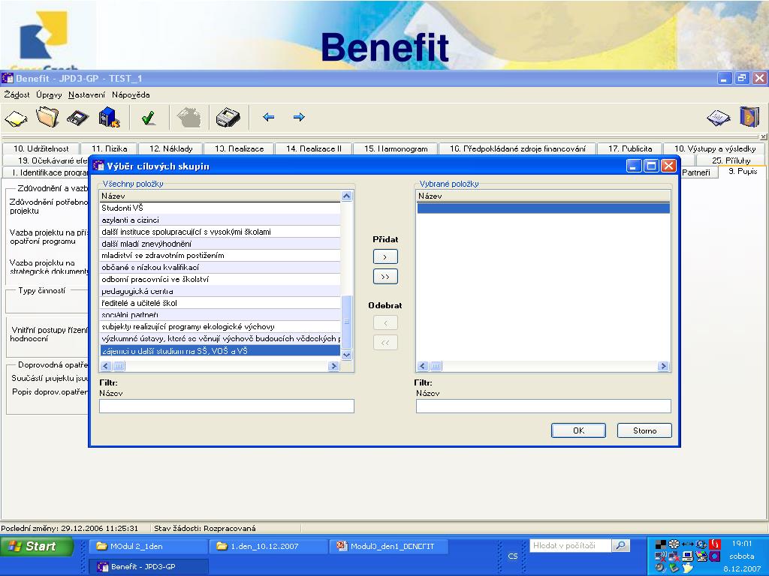Open the Start menu
The height and width of the screenshot is (576, 769).
click(x=37, y=546)
